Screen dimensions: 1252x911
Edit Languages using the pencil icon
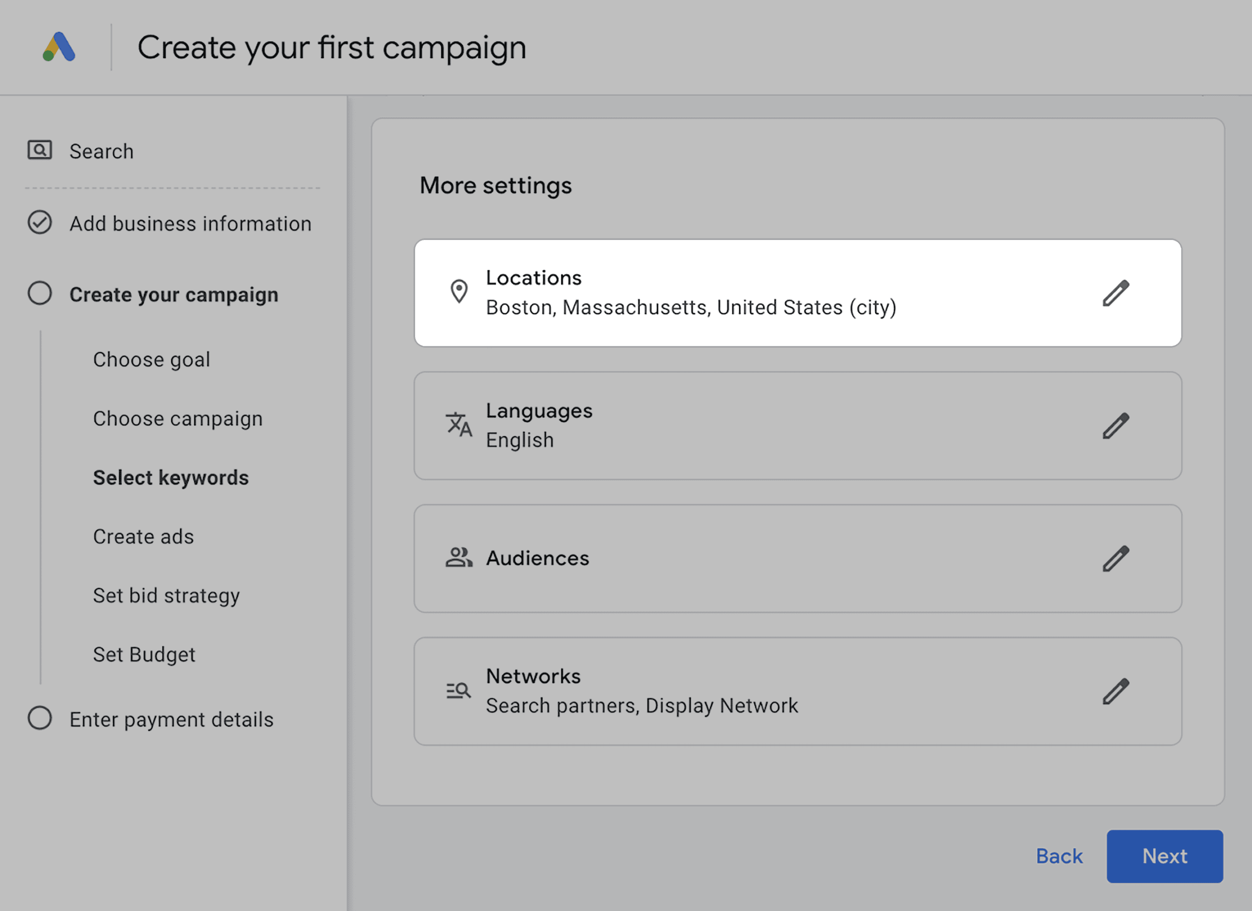point(1115,426)
